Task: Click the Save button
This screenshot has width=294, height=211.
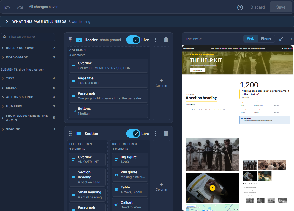Action: (281, 7)
